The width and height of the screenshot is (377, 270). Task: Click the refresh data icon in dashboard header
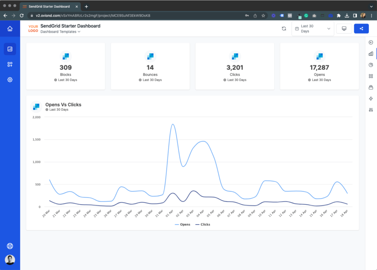pos(284,29)
